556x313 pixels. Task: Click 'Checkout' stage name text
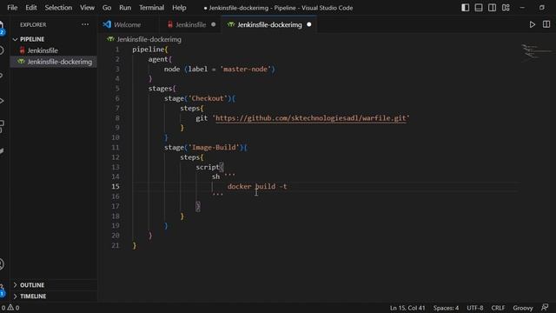(208, 98)
